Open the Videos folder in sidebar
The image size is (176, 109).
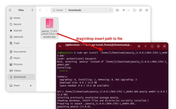(17, 71)
